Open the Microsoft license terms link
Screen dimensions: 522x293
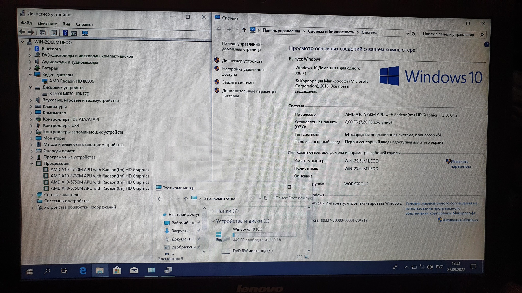pyautogui.click(x=441, y=208)
